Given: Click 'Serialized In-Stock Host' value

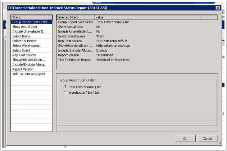Looking at the screenshot, I should click(113, 60).
